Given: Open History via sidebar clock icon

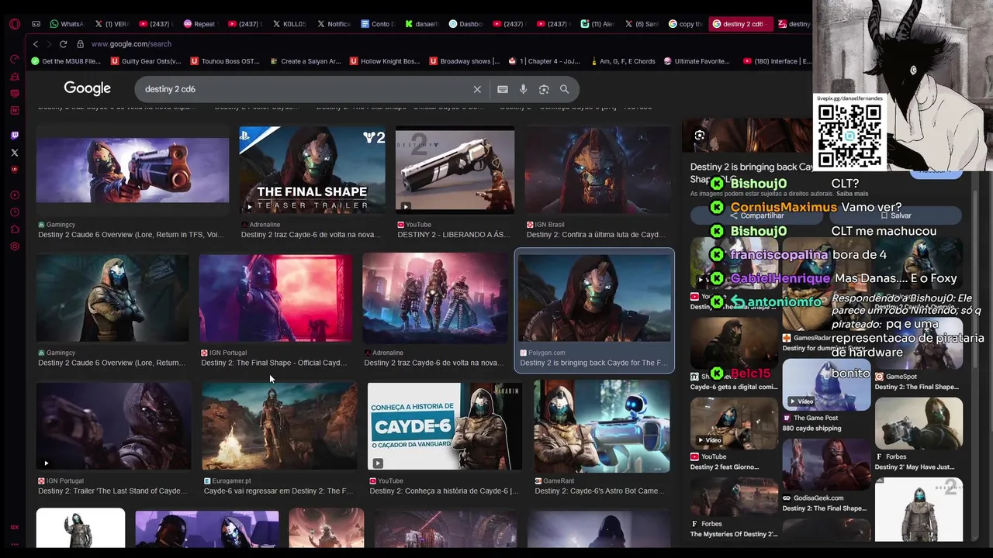Looking at the screenshot, I should pyautogui.click(x=15, y=212).
